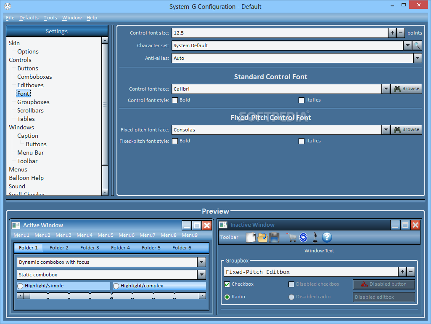Click the preview horizontal scrollbar thumb

tap(27, 296)
